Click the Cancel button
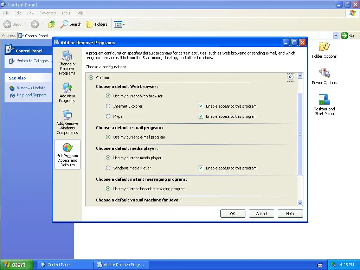360x270 pixels. tap(261, 214)
